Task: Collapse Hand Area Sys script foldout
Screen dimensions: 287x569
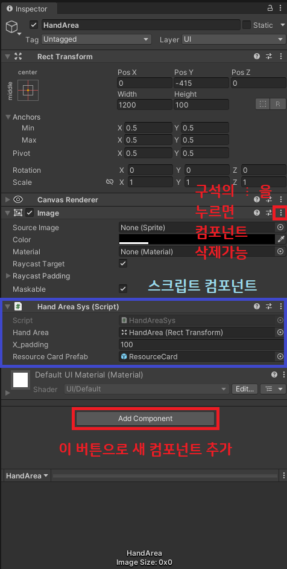Action: coord(8,307)
